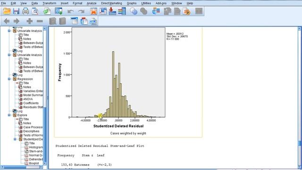Open the Utilities menu
The height and width of the screenshot is (170, 302).
point(146,3)
